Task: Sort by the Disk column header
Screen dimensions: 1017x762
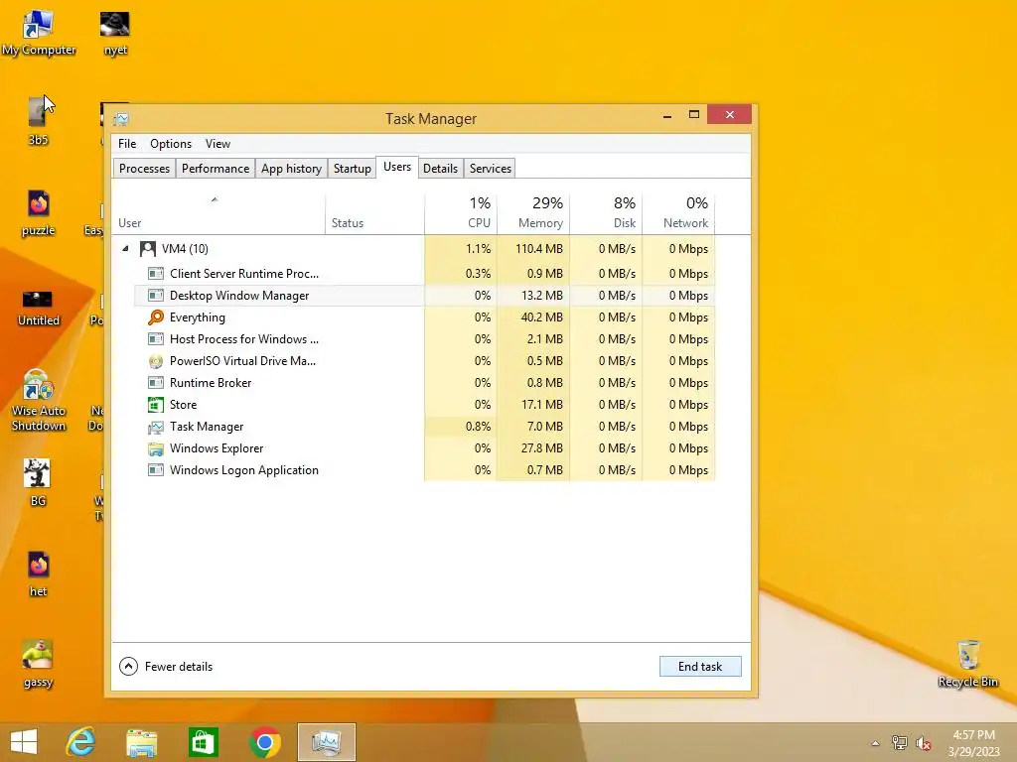Action: click(607, 214)
